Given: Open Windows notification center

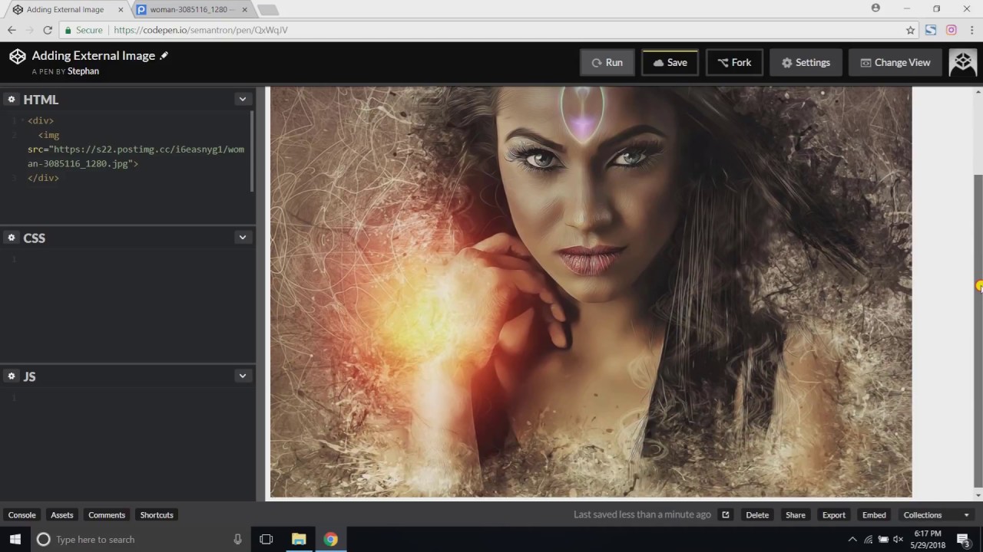Looking at the screenshot, I should pyautogui.click(x=964, y=539).
